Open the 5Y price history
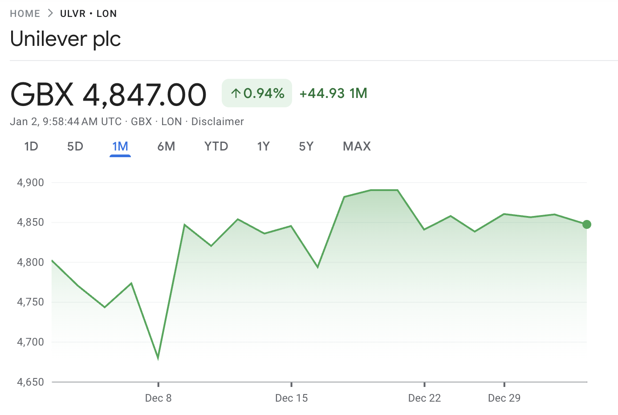Viewport: 618px width, 415px height. [306, 146]
